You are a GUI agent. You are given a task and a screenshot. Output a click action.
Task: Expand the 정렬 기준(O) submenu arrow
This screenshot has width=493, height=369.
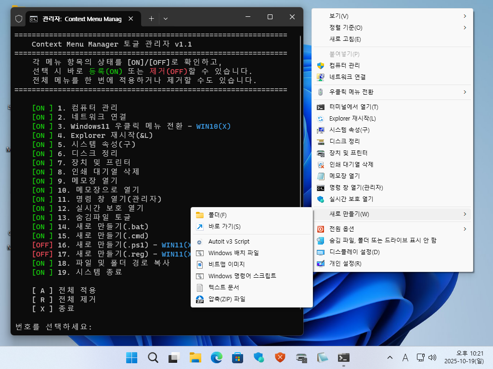tap(465, 27)
